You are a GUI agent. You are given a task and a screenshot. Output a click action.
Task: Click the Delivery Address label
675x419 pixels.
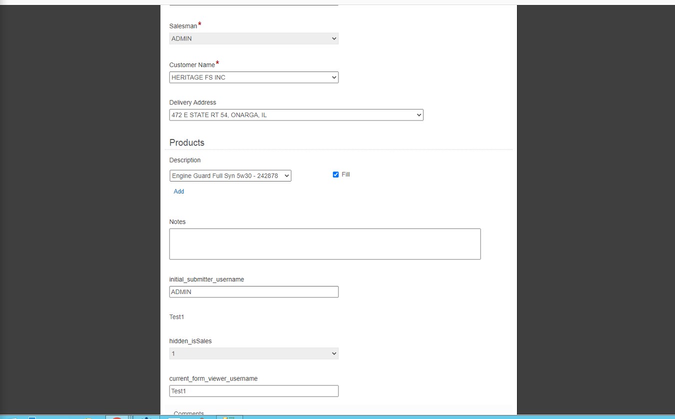[192, 102]
